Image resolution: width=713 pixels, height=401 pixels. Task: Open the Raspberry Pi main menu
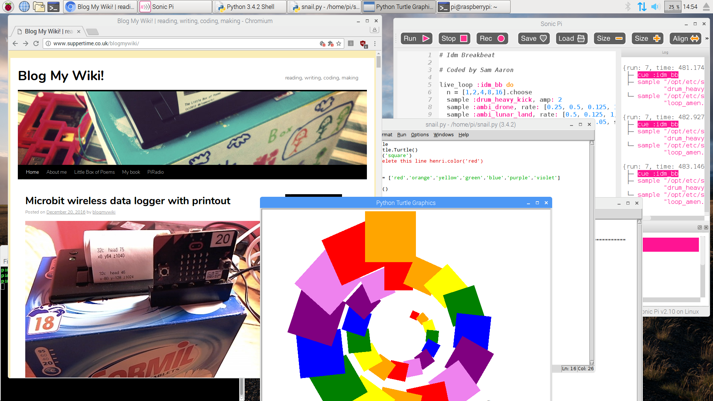pyautogui.click(x=8, y=7)
